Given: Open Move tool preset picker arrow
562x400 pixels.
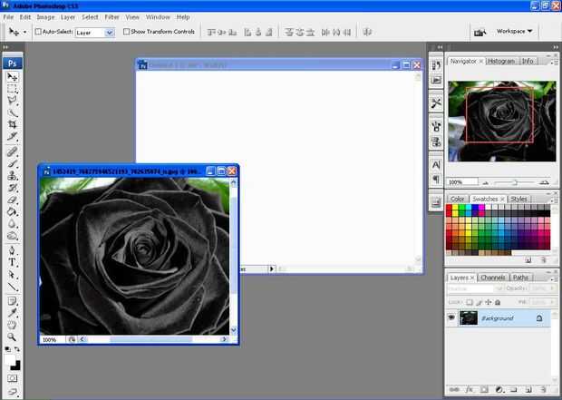Looking at the screenshot, I should 24,32.
